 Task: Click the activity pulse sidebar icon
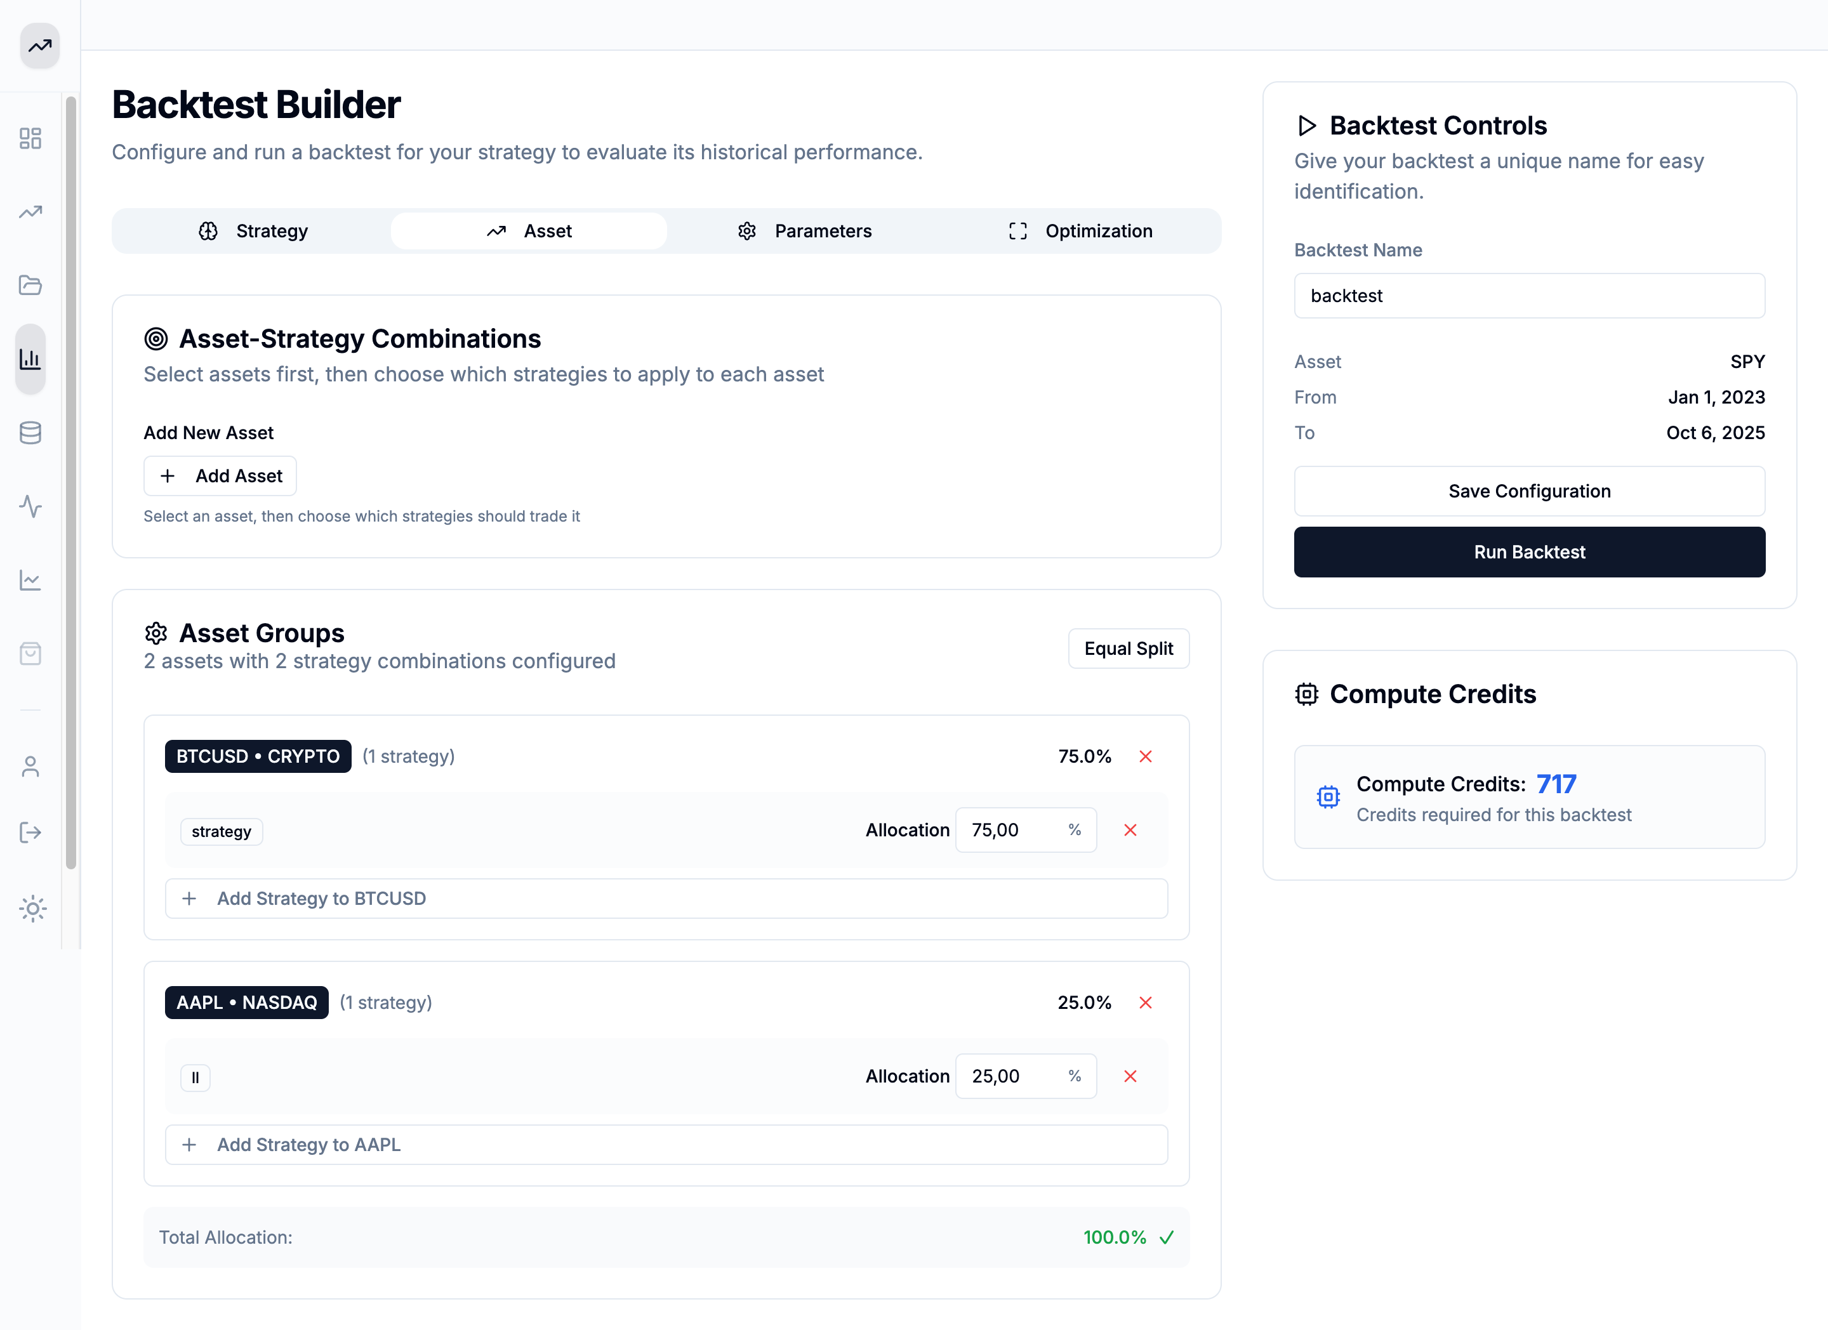coord(30,506)
